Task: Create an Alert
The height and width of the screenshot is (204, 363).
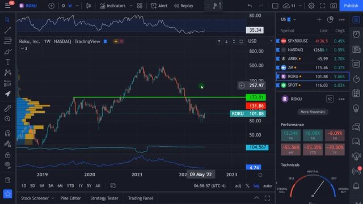Action: pyautogui.click(x=159, y=6)
